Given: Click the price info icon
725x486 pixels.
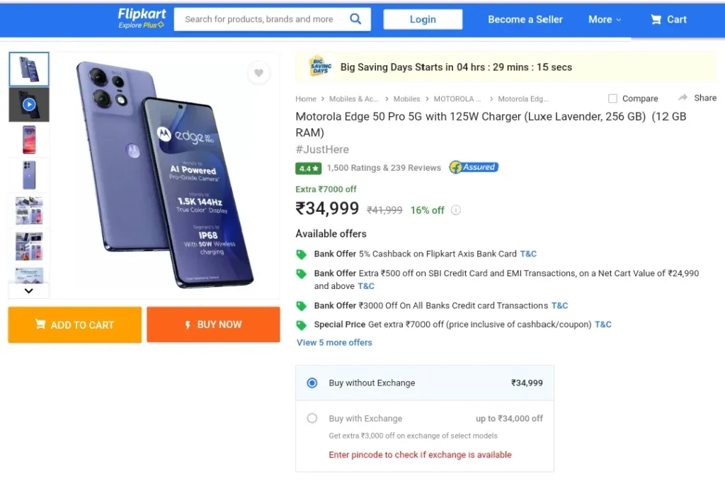Looking at the screenshot, I should click(456, 210).
